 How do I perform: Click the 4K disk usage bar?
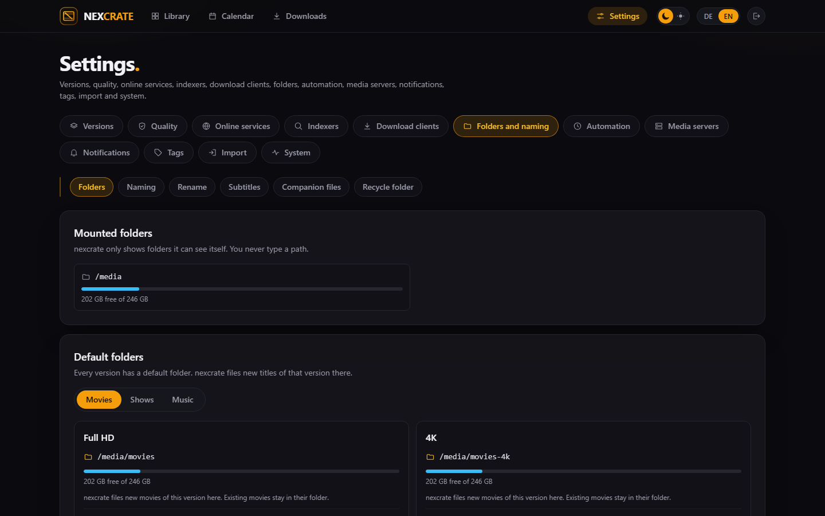583,471
